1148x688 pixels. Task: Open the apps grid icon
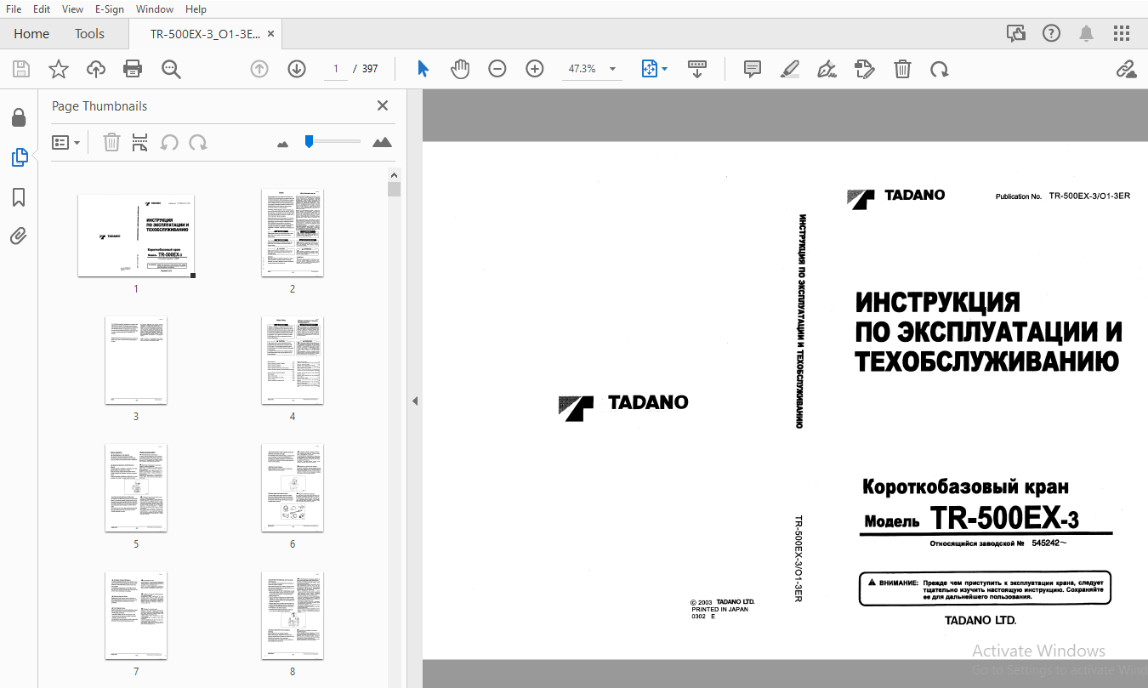click(1122, 34)
